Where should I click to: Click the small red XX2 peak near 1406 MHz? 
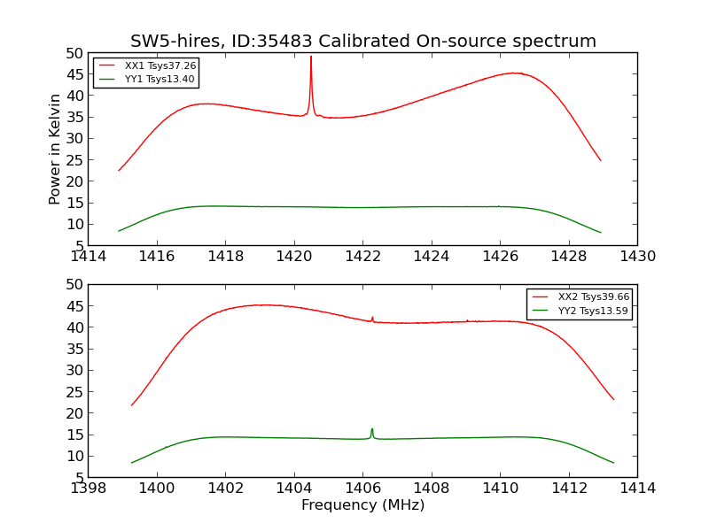point(372,319)
